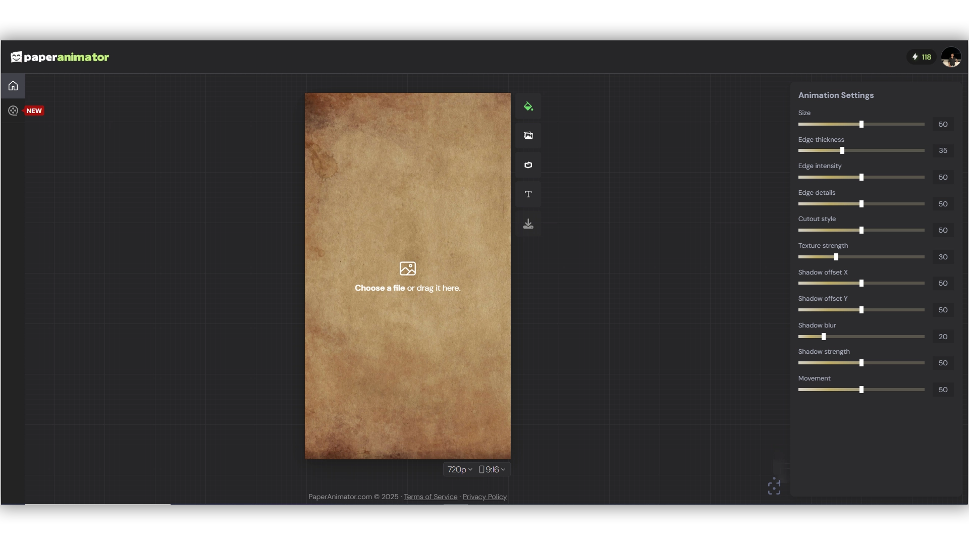Click the Edge thickness value field showing 35
This screenshot has width=969, height=545.
(x=943, y=150)
